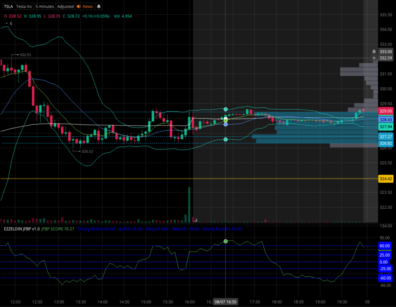Click the JFBP SCORE 76.27 legend label
Screen dimensions: 396x307
[58, 229]
